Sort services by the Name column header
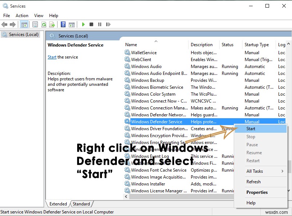This screenshot has height=216, width=292. coord(131,44)
